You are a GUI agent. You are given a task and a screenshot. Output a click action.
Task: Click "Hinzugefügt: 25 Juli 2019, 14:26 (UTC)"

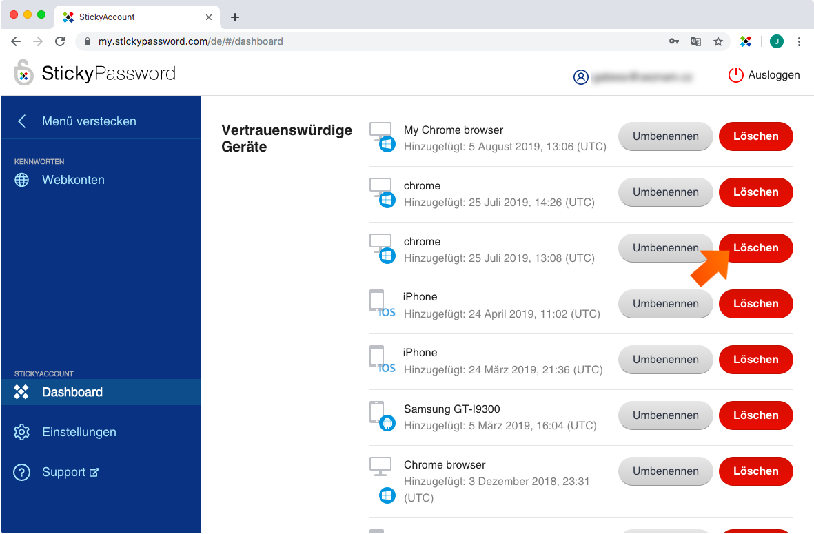click(500, 203)
